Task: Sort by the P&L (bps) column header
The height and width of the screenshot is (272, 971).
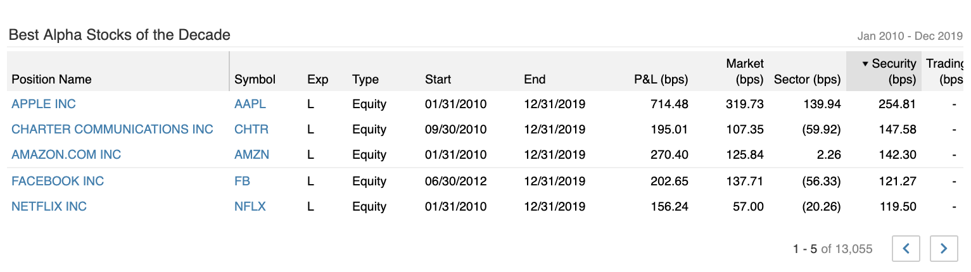Action: click(x=661, y=79)
